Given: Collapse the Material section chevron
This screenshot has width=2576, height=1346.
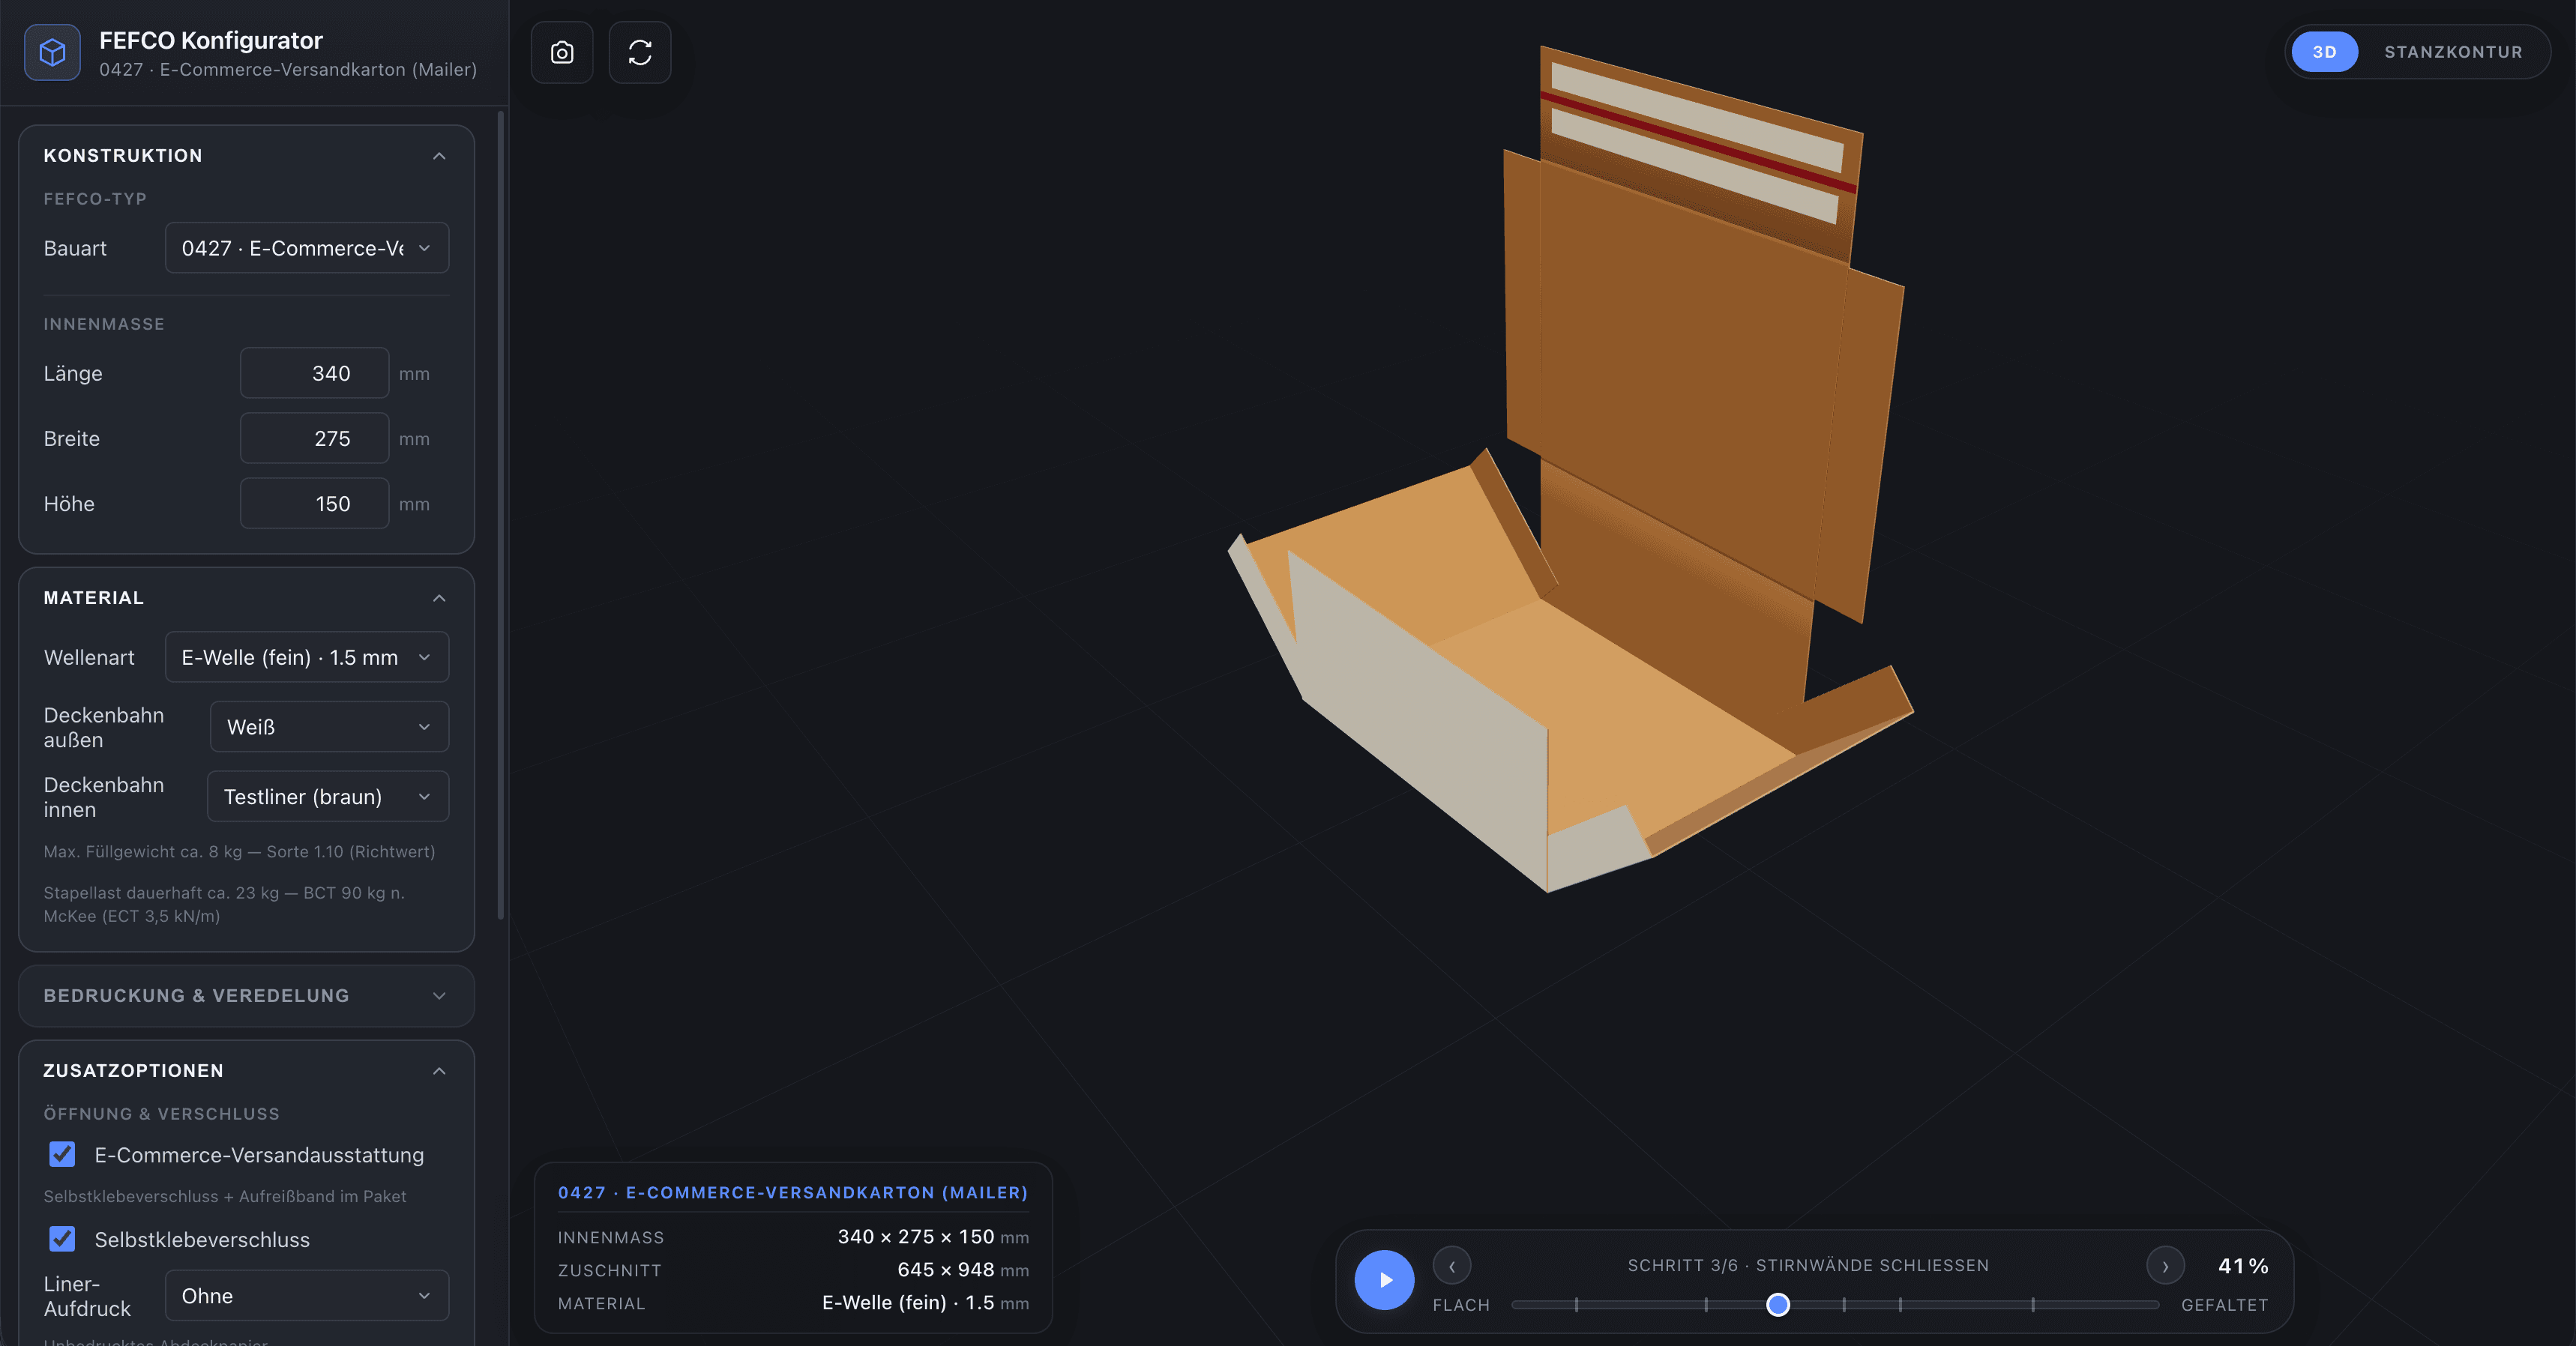Looking at the screenshot, I should pos(439,598).
